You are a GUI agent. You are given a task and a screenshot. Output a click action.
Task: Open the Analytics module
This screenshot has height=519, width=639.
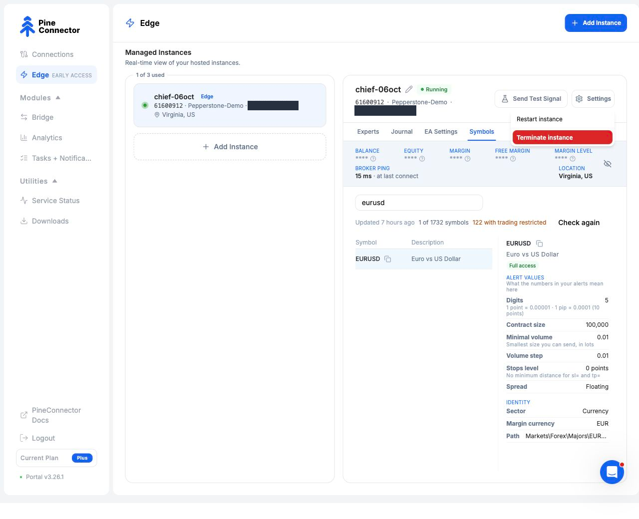click(x=56, y=138)
